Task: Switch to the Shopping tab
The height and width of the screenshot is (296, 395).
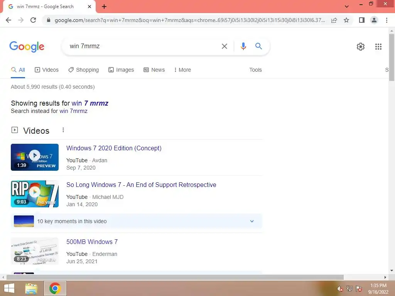Action: click(83, 70)
